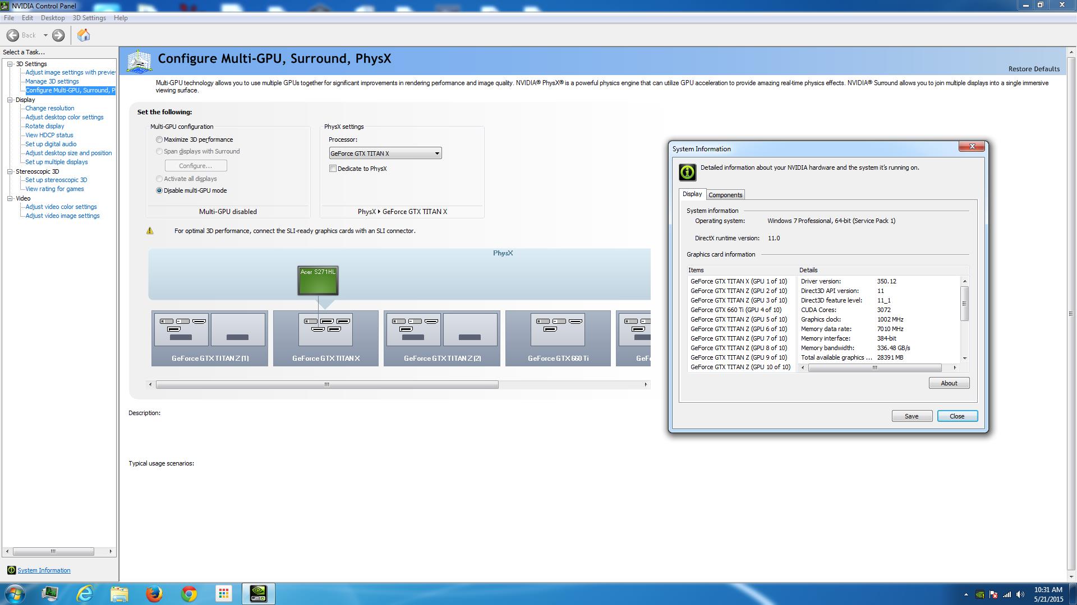The height and width of the screenshot is (605, 1077).
Task: Open the PhysX Processor dropdown
Action: (x=385, y=153)
